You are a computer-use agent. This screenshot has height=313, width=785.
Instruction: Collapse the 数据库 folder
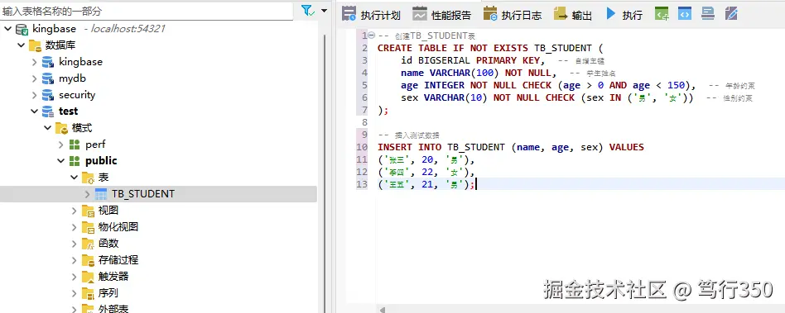[x=21, y=45]
